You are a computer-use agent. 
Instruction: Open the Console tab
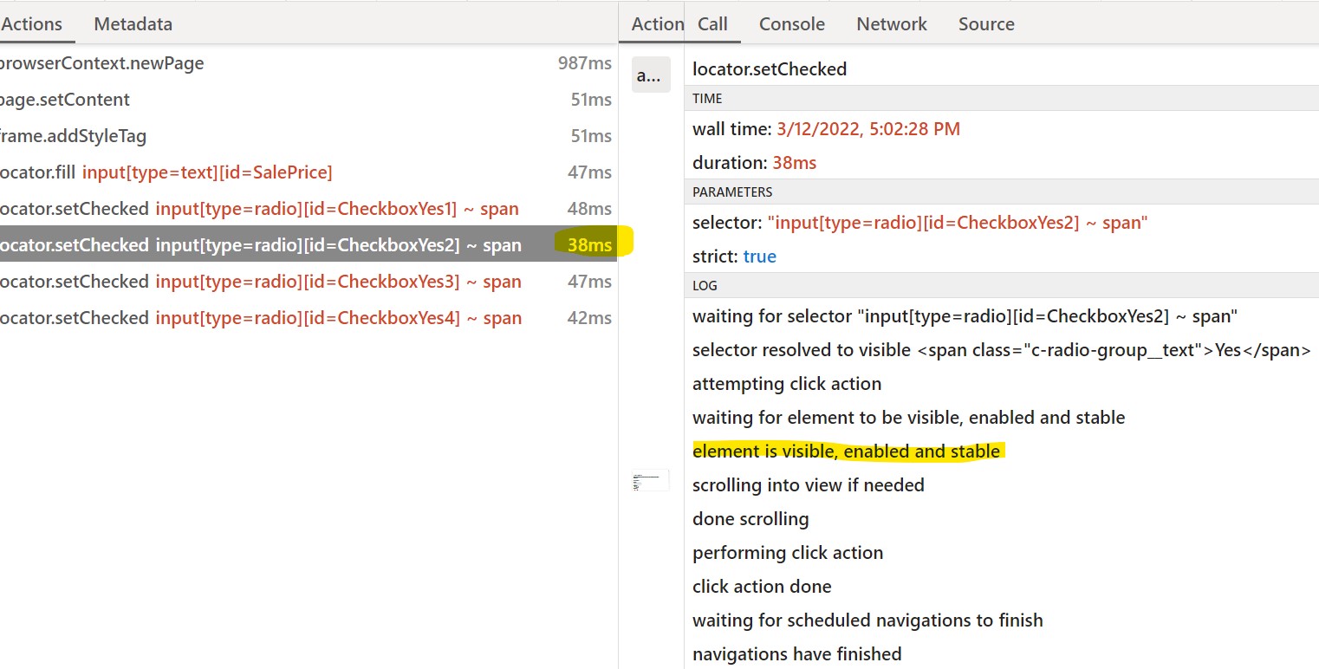[x=790, y=23]
